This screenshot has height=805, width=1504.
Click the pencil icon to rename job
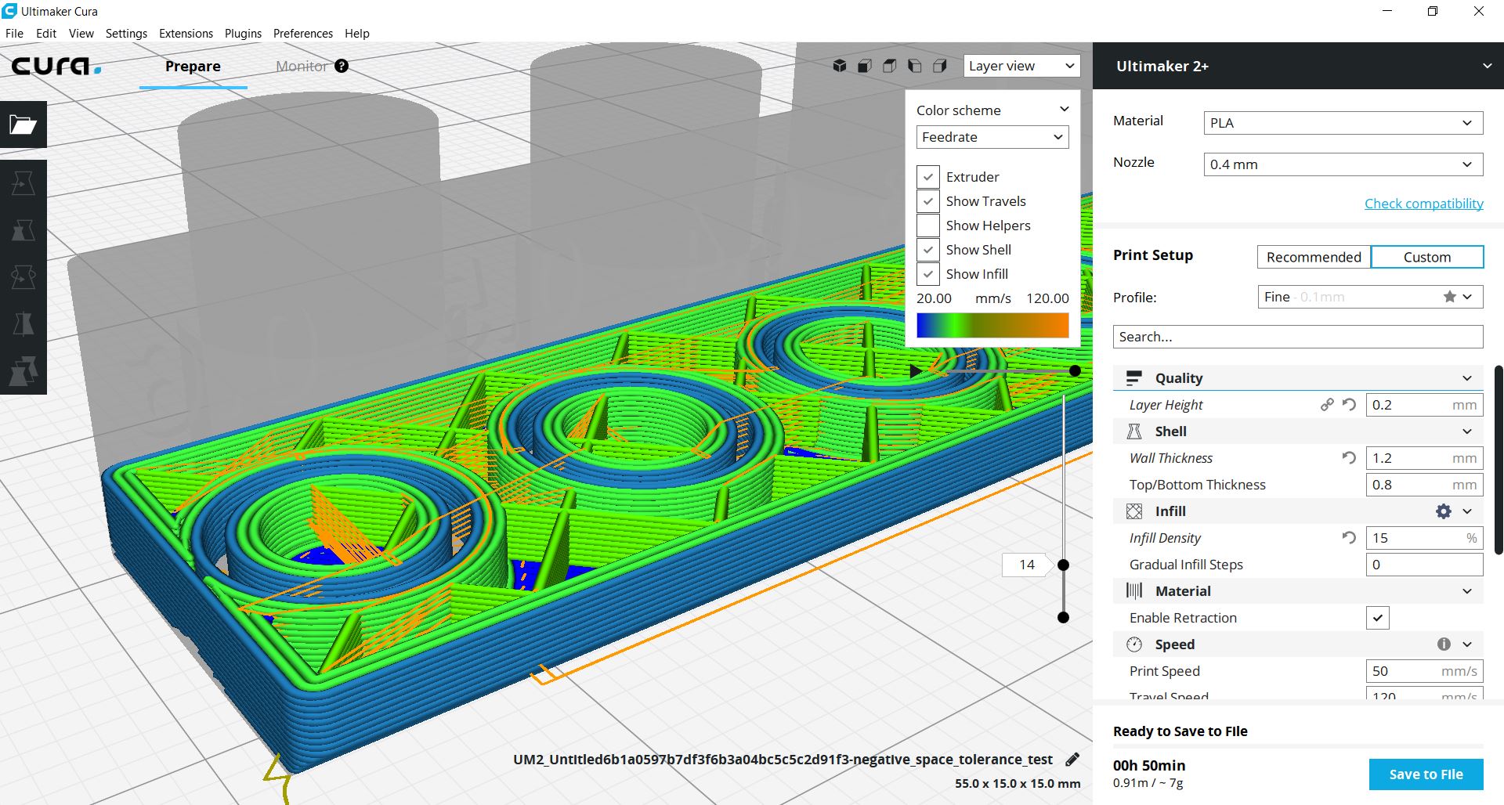click(x=1072, y=759)
